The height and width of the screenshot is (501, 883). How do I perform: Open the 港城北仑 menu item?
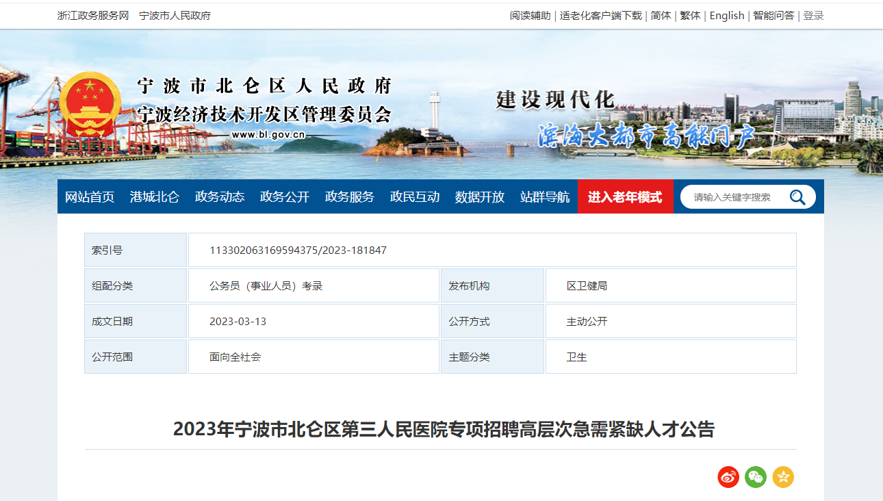[x=155, y=197]
